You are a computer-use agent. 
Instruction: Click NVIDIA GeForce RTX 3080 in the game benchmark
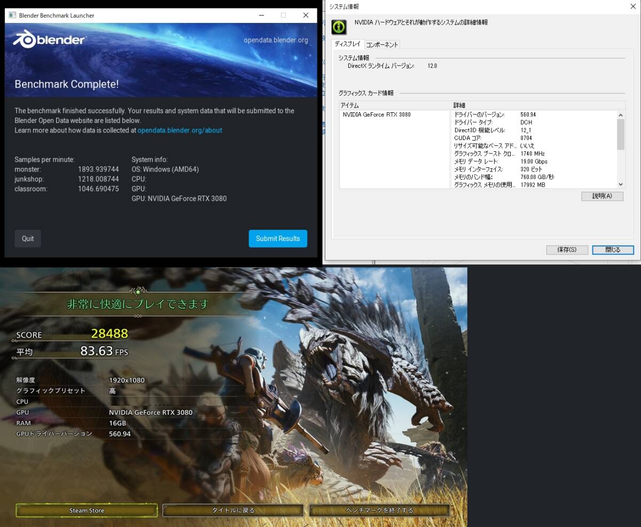pyautogui.click(x=151, y=412)
